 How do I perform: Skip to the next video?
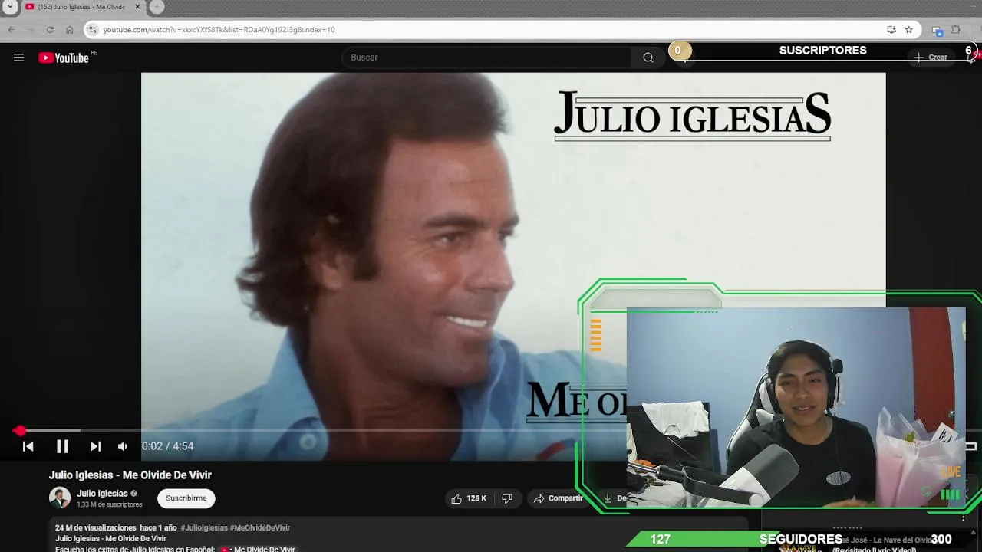[x=95, y=446]
